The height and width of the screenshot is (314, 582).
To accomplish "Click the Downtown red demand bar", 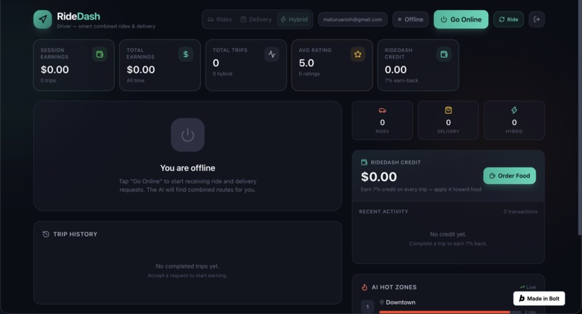I will 445,312.
